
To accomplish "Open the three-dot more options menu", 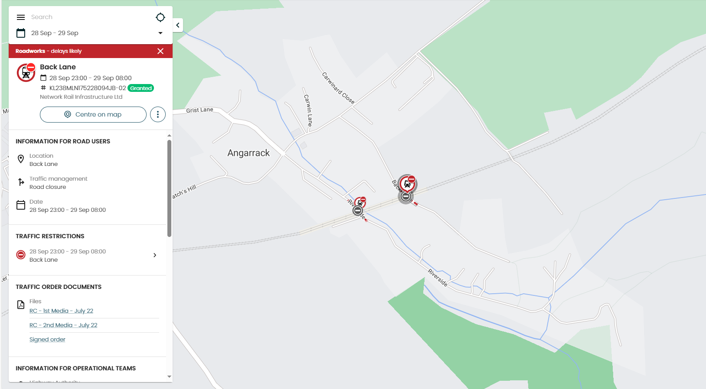I will point(158,114).
